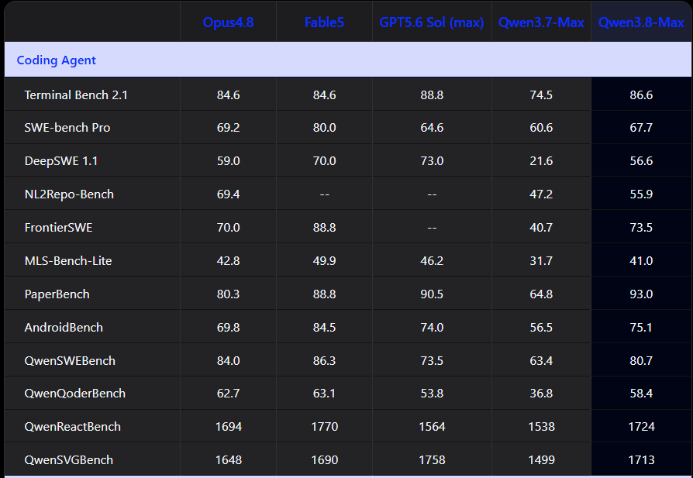The image size is (693, 478).
Task: Select the 31.7 MLS-Bench-Lite score
Action: click(x=541, y=260)
